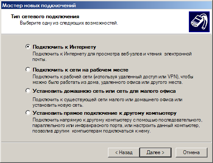Click the heading "Тип сетевого подключения"
The height and width of the screenshot is (163, 213).
click(45, 17)
